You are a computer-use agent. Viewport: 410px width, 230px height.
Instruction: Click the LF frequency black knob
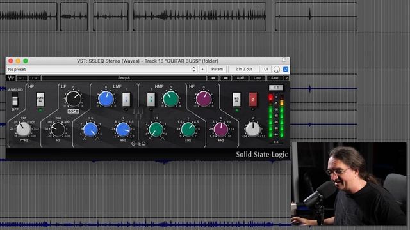pyautogui.click(x=58, y=129)
